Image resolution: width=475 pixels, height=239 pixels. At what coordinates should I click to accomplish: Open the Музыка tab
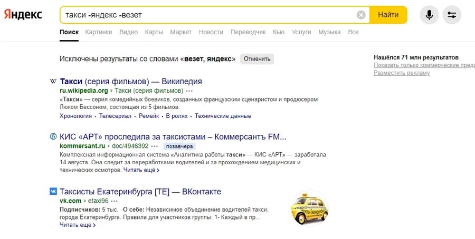click(329, 32)
